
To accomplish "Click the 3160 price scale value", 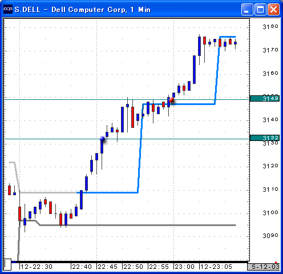I will (x=270, y=74).
